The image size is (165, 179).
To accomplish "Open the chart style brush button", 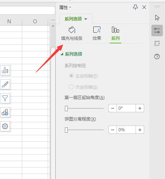I will 5,84.
